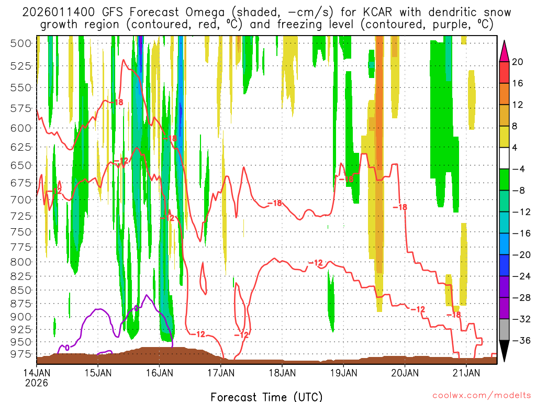Image resolution: width=536 pixels, height=402 pixels.
Task: Click the colorbar tick label -24
Action: click(x=521, y=276)
